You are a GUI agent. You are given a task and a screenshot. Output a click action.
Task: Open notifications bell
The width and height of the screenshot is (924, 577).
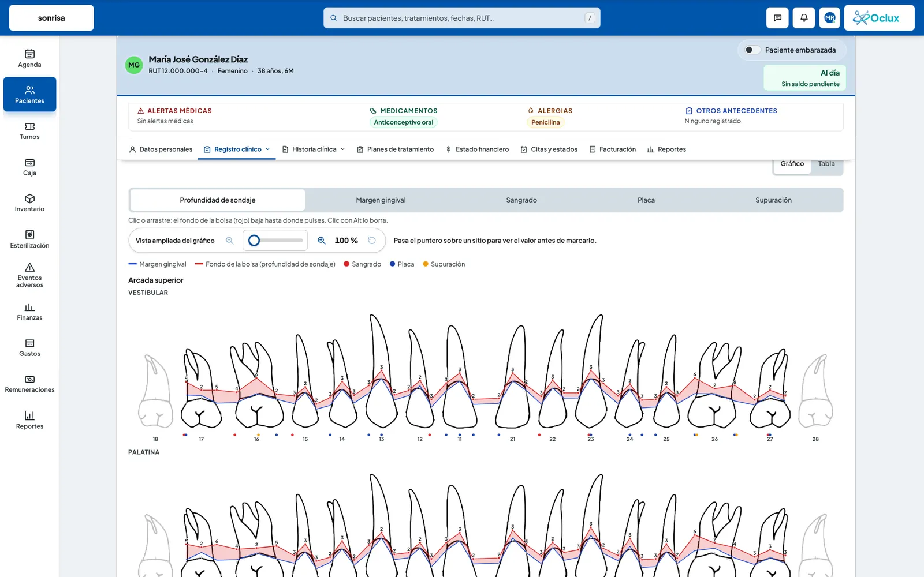[804, 18]
